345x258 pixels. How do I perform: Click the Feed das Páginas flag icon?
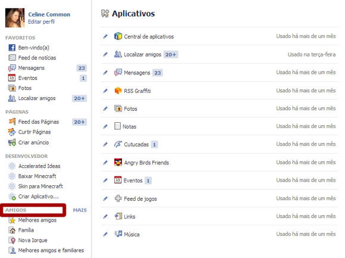12,122
